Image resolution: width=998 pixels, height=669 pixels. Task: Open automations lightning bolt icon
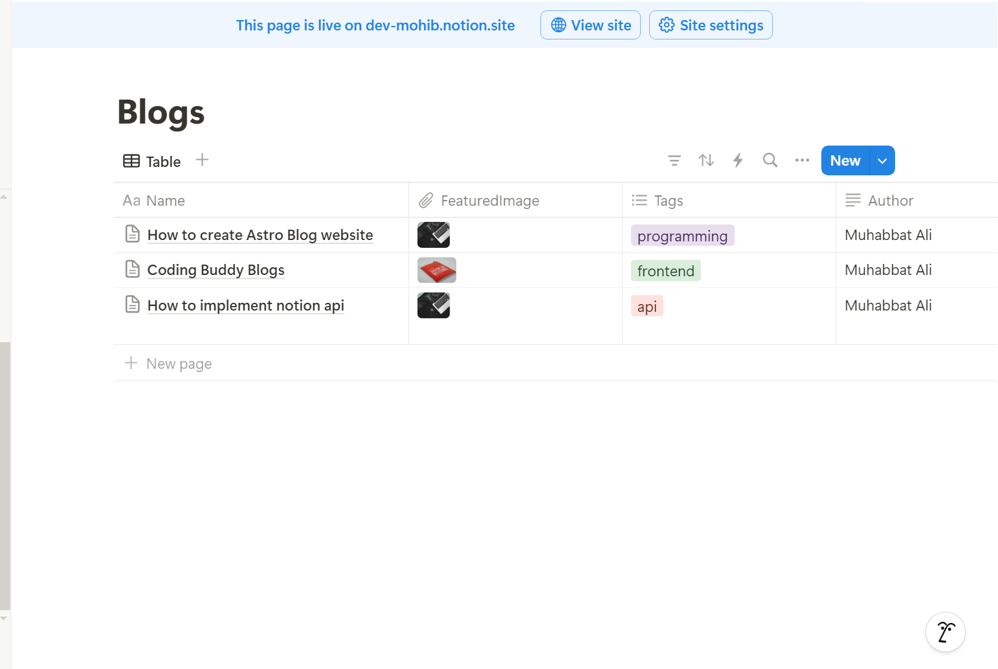[738, 160]
